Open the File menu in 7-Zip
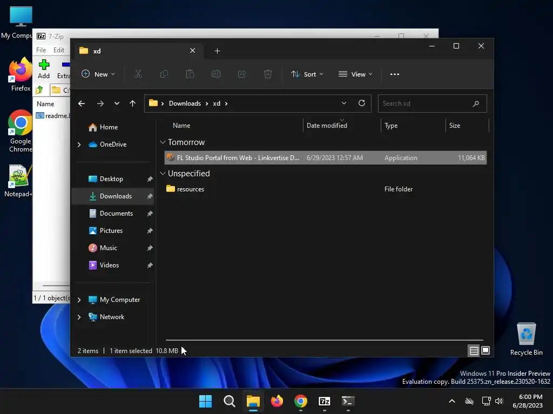 click(x=41, y=50)
